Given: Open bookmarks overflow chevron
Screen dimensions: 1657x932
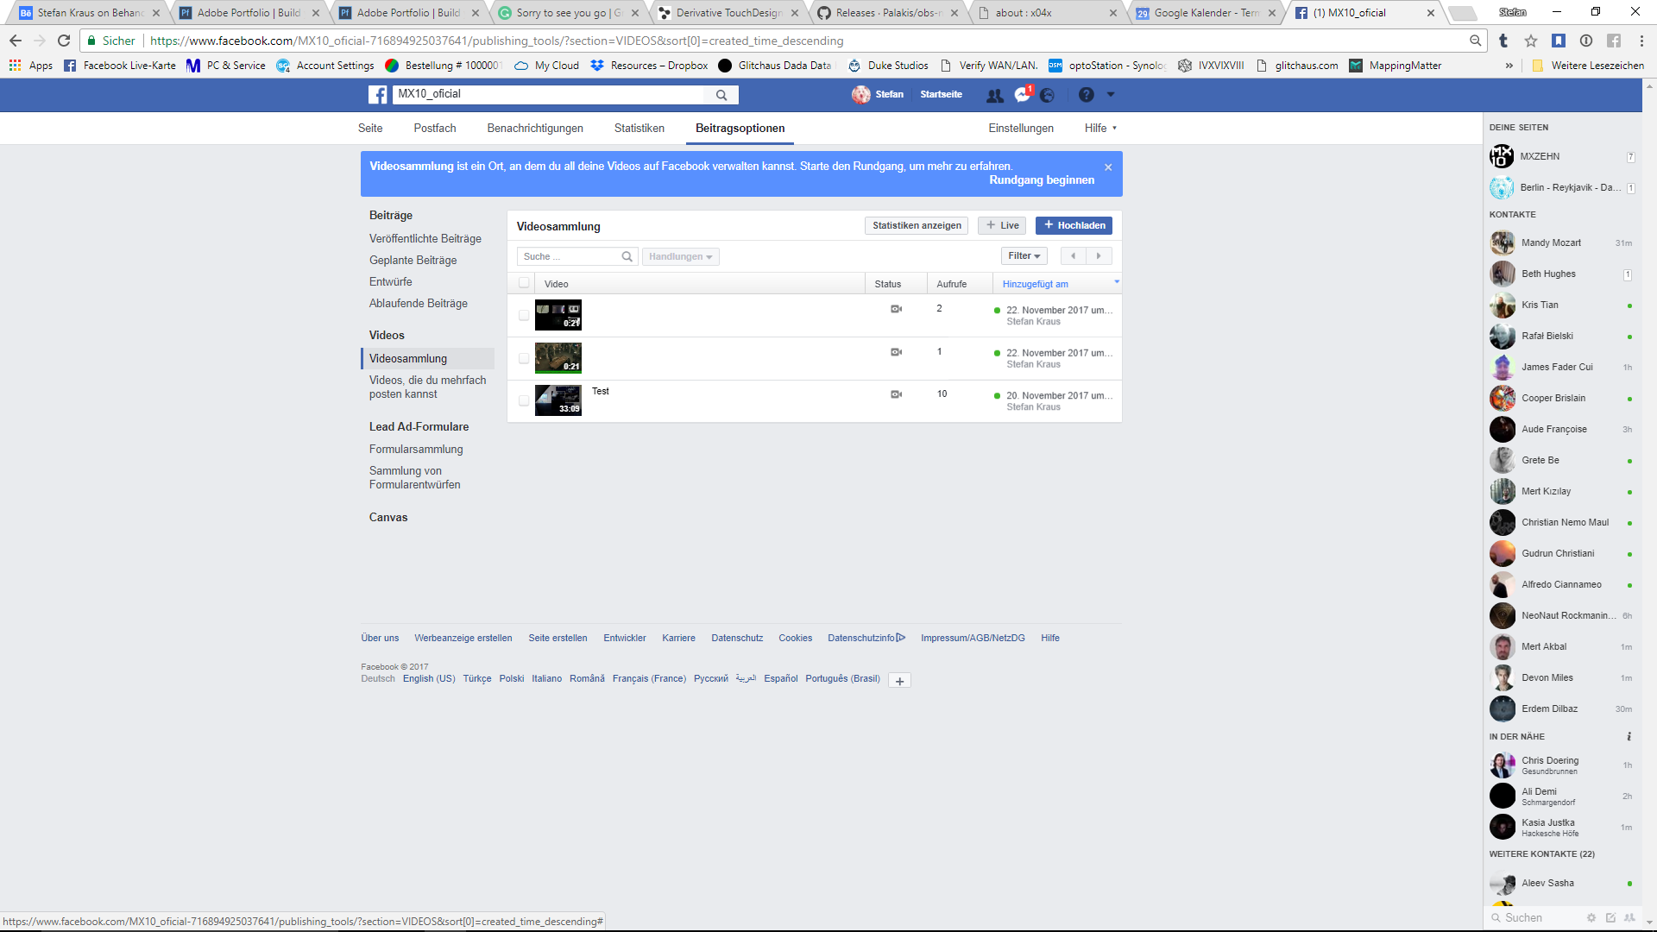Looking at the screenshot, I should [1509, 66].
